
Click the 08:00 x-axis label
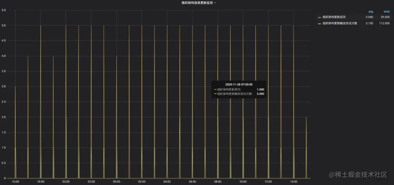(218, 182)
